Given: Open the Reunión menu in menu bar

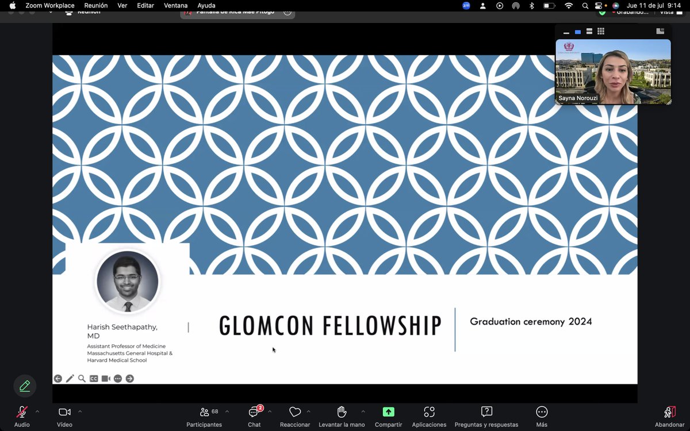Looking at the screenshot, I should pos(96,5).
